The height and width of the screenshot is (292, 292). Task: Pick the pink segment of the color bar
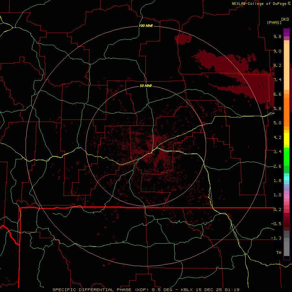click(x=286, y=197)
